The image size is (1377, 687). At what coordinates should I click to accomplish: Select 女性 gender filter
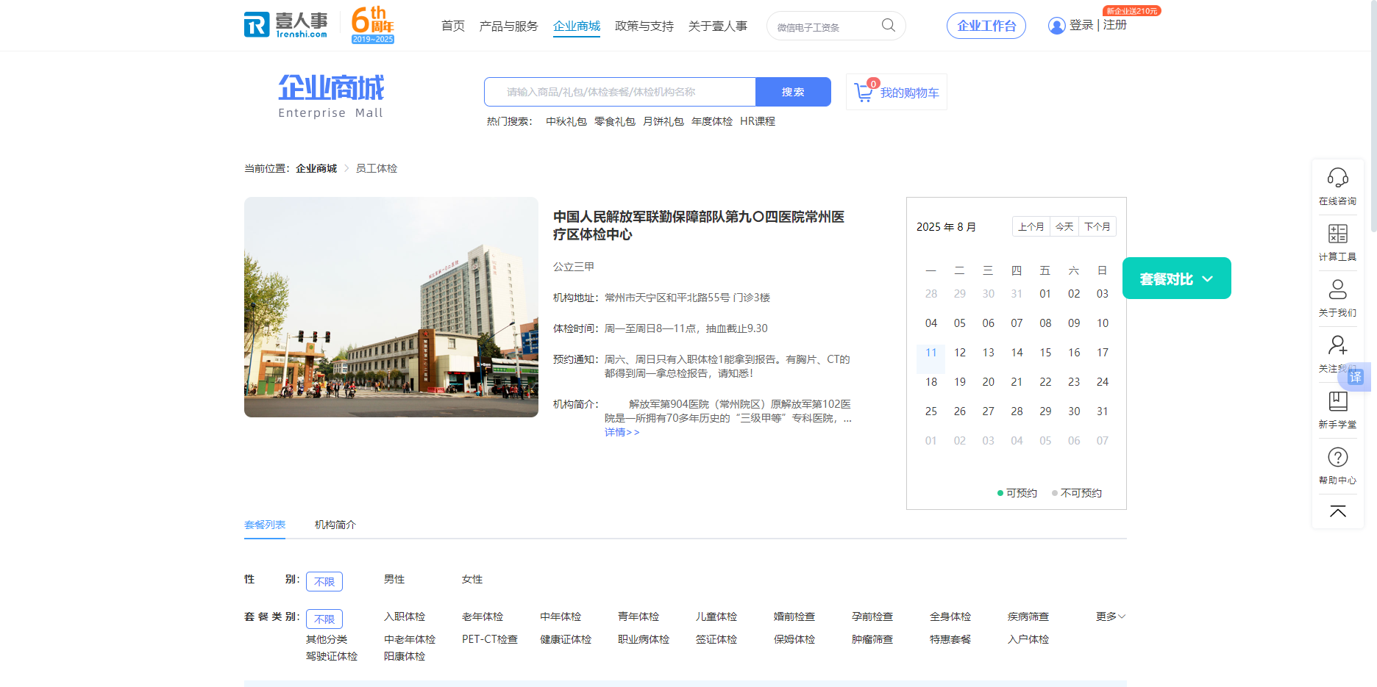[x=472, y=579]
